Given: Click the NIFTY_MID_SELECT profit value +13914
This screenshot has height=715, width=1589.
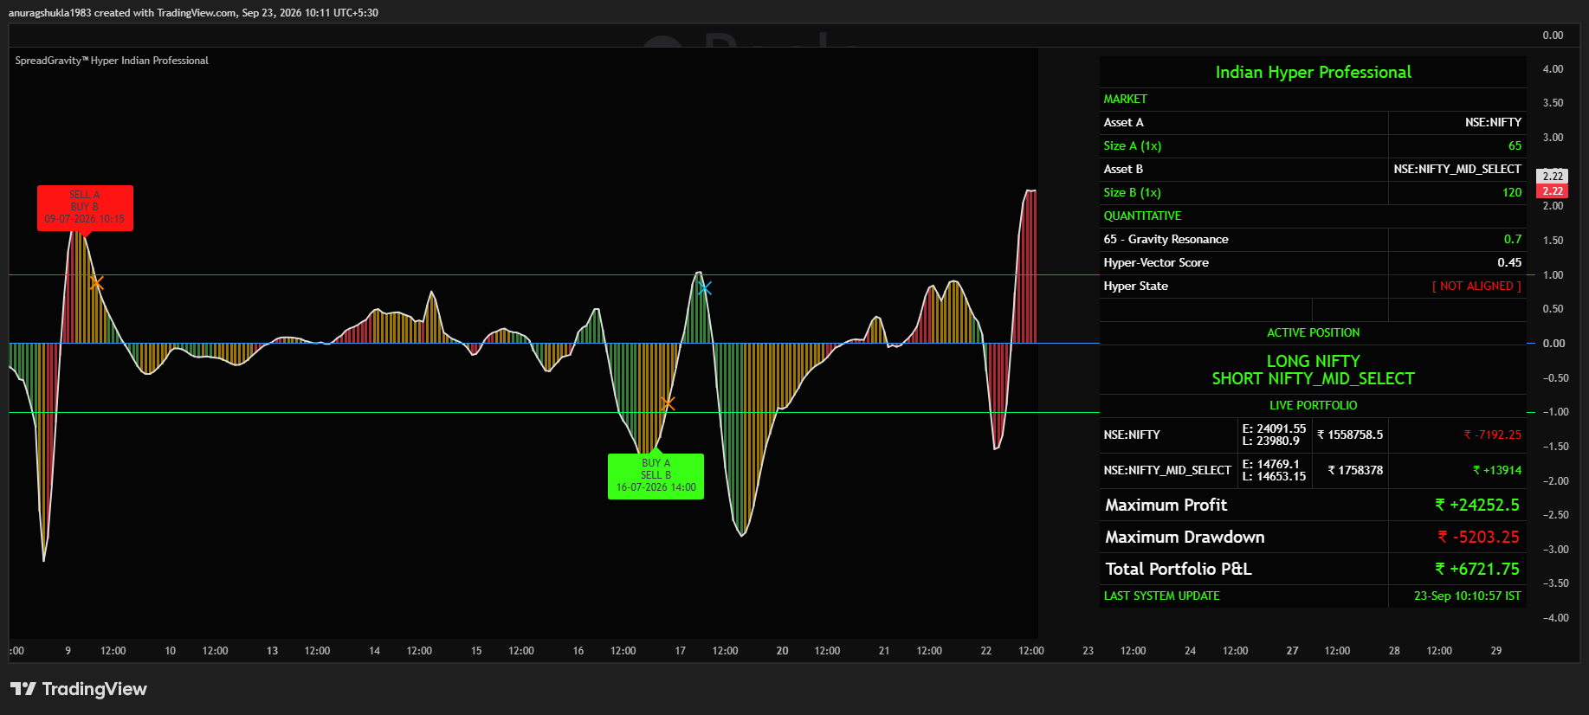Looking at the screenshot, I should [1497, 471].
